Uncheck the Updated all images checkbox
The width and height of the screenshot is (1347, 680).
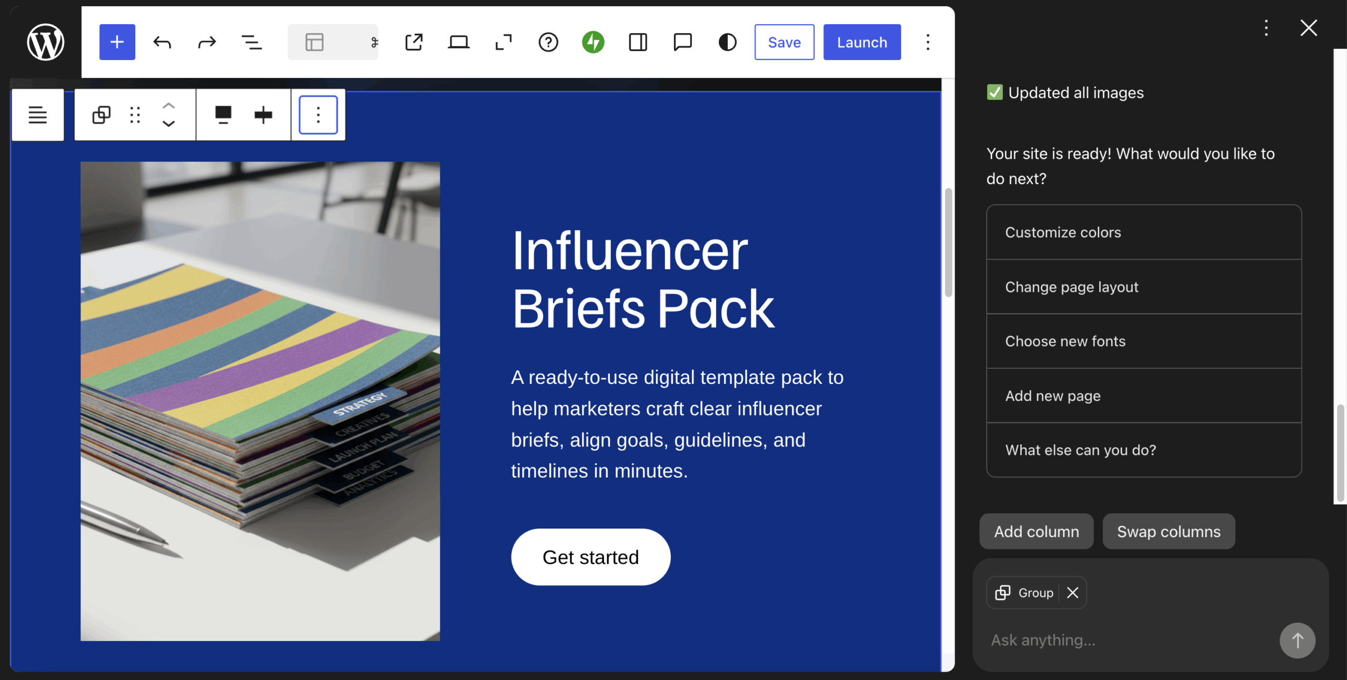tap(994, 92)
